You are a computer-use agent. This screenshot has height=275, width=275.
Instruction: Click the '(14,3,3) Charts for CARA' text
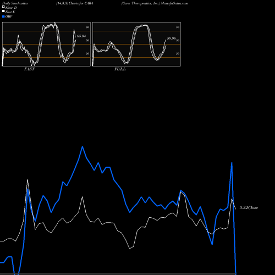coord(75,3)
